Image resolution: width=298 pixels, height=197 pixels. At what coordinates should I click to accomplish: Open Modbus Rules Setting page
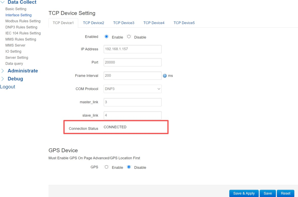pos(23,21)
